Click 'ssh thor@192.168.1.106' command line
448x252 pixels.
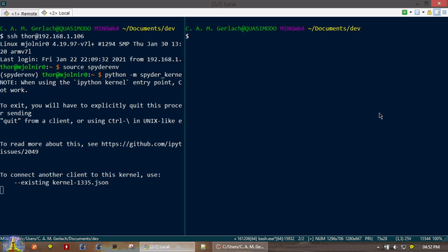click(x=45, y=36)
